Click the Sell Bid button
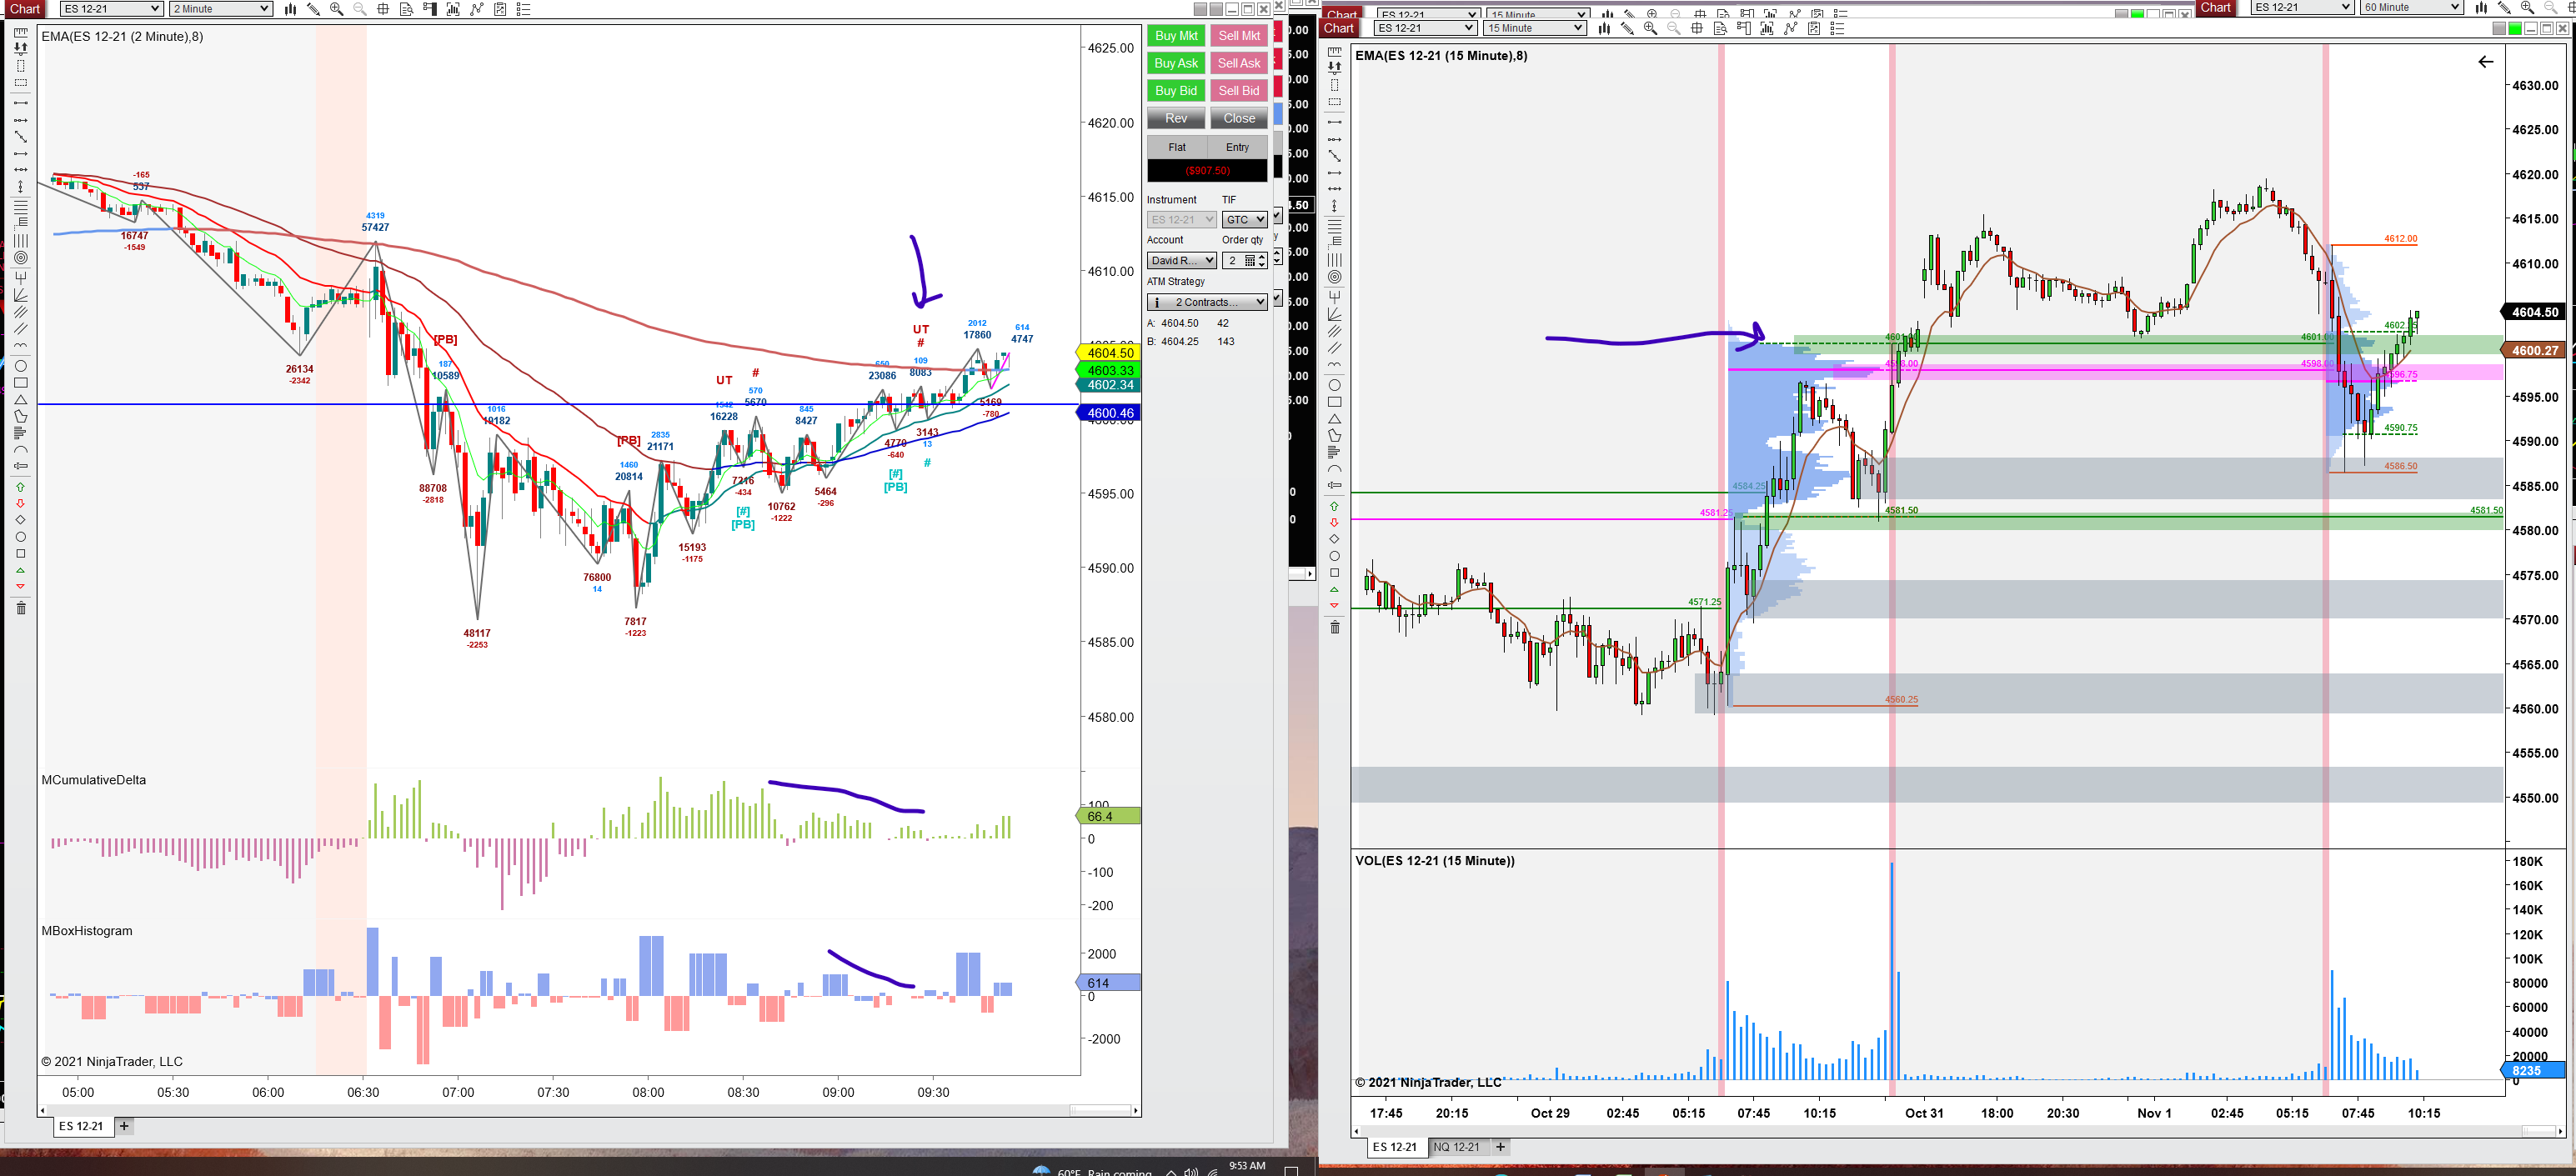Image resolution: width=2576 pixels, height=1176 pixels. coord(1239,91)
